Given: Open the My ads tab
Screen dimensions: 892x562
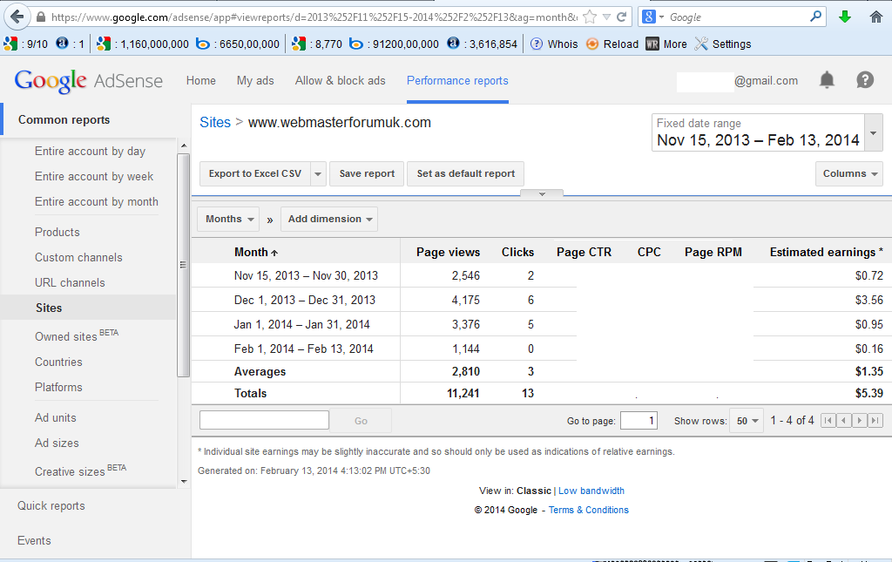Looking at the screenshot, I should click(x=255, y=81).
